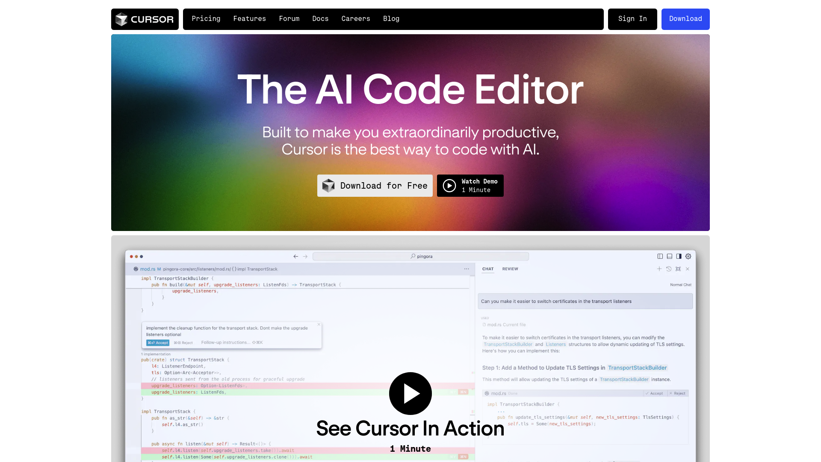This screenshot has width=821, height=462.
Task: Click Sign In button
Action: click(x=633, y=19)
